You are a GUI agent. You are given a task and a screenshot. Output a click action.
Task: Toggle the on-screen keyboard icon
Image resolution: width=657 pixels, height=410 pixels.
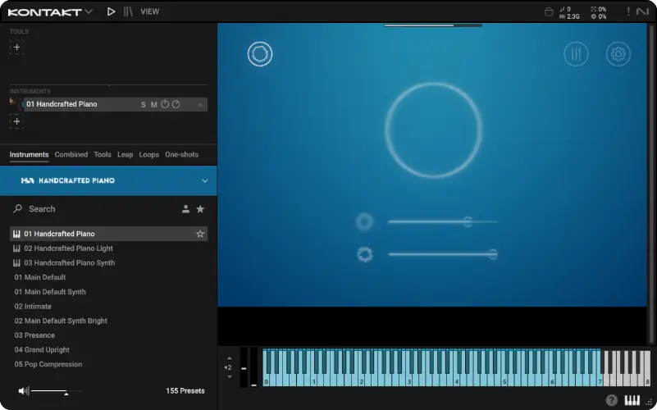point(632,400)
